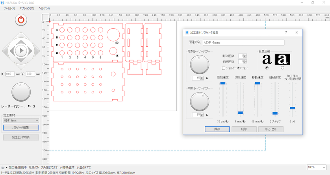Open the オプション(O) menu

pos(26,8)
